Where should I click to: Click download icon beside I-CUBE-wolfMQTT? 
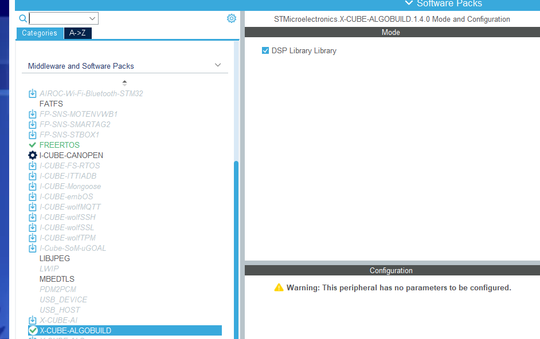[x=32, y=207]
